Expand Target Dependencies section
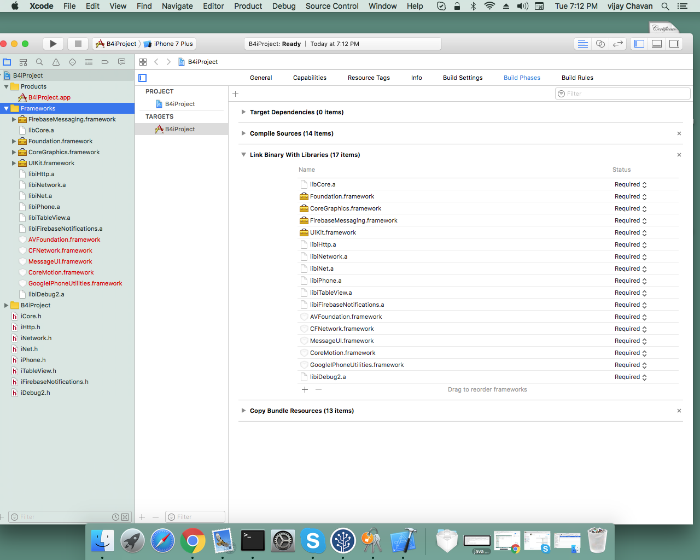Viewport: 700px width, 560px height. pos(243,112)
